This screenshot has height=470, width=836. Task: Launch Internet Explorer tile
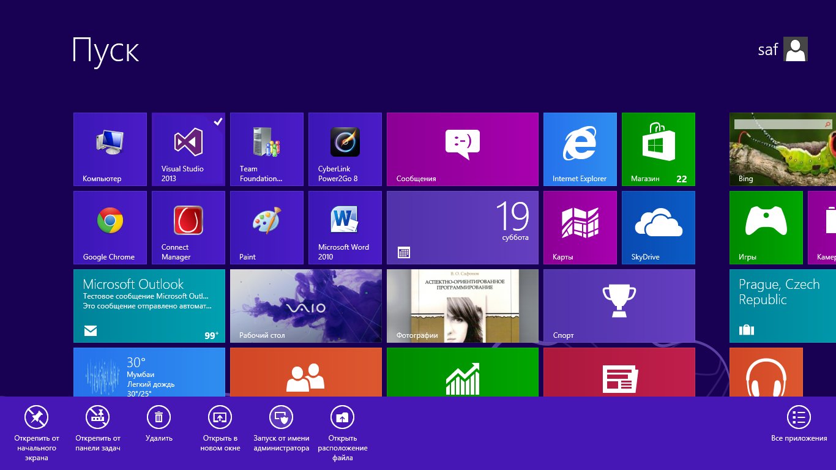(580, 149)
